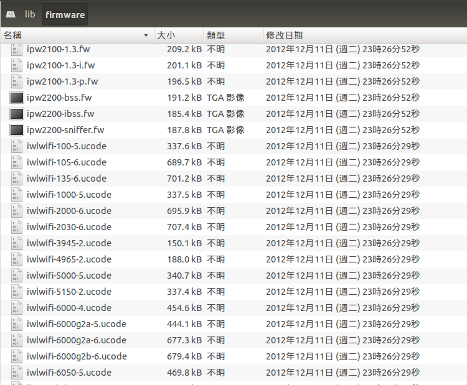
Task: Click the ipw2100-1.3-i.fw file icon
Action: point(16,65)
